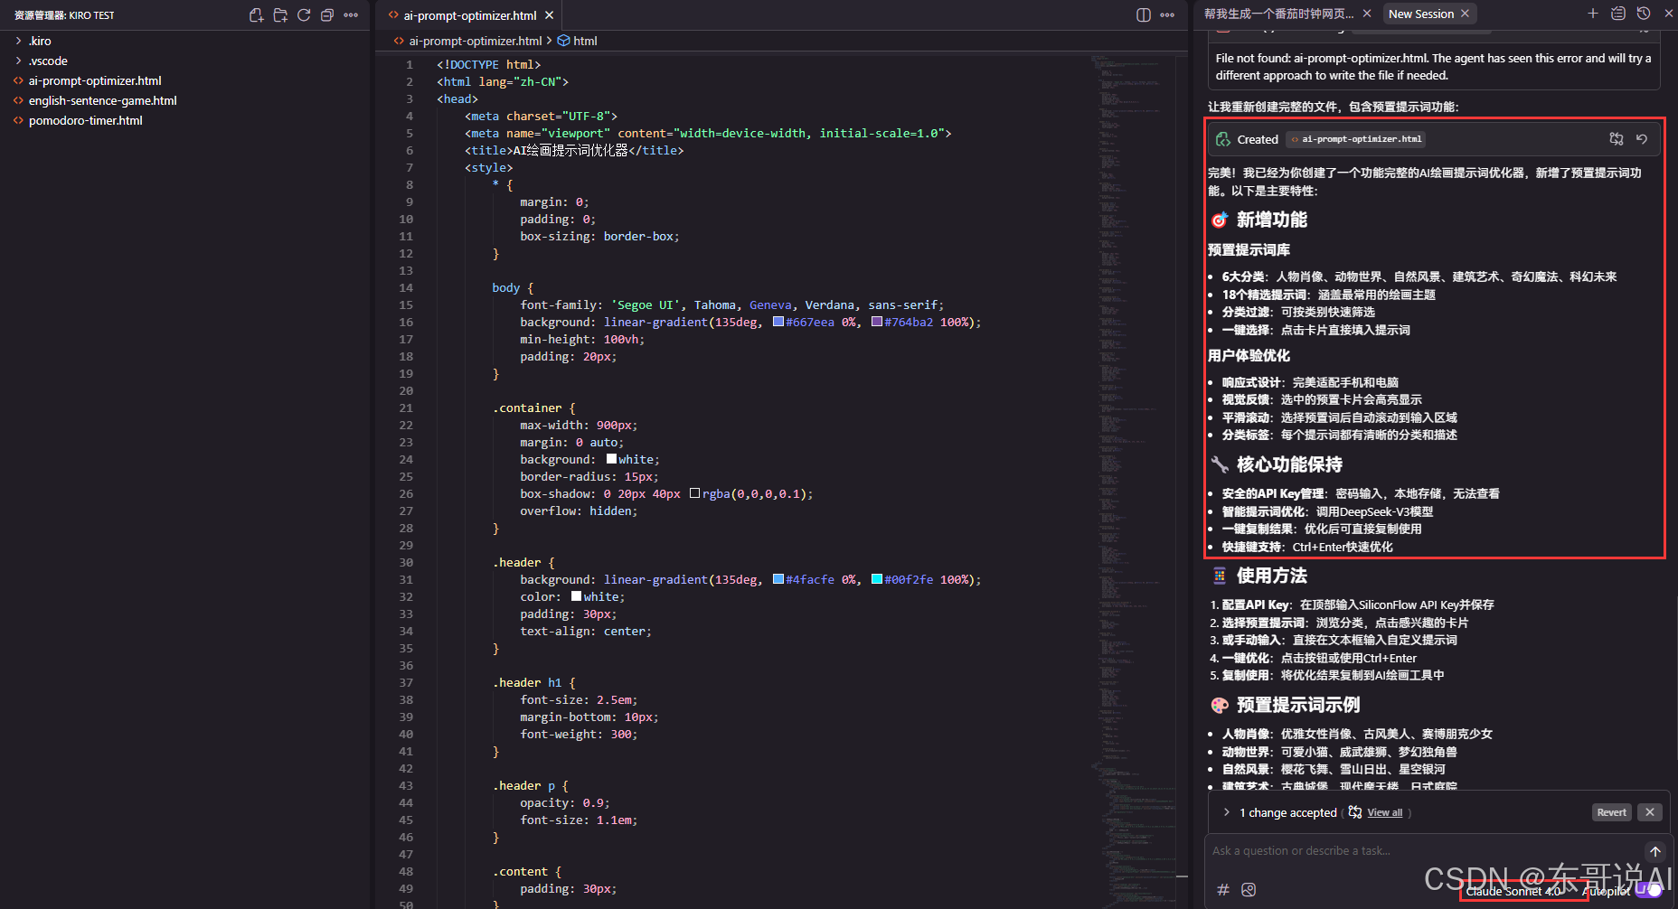1678x909 pixels.
Task: Attach an image to the chat
Action: pos(1249,890)
